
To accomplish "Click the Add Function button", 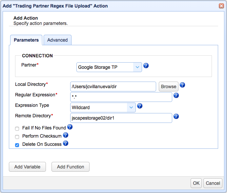I will coord(71,167).
